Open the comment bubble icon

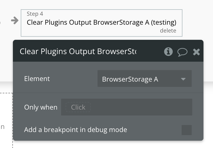click(x=182, y=52)
